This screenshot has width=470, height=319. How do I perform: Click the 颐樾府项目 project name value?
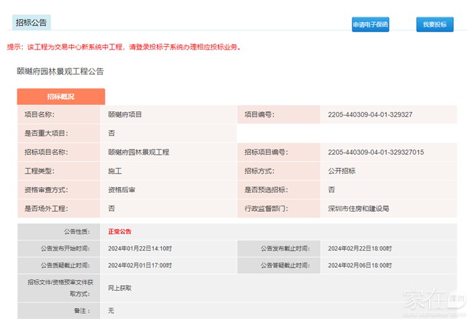(x=125, y=115)
